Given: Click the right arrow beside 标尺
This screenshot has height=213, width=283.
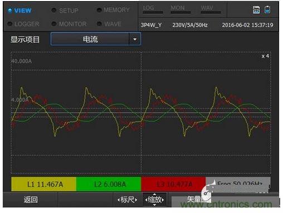Looking at the screenshot, I should point(136,200).
